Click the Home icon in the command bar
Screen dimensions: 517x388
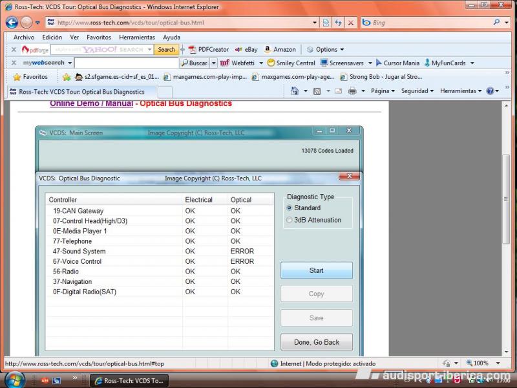[295, 91]
